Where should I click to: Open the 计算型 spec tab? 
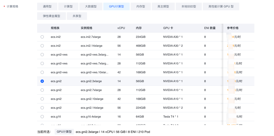point(68,7)
